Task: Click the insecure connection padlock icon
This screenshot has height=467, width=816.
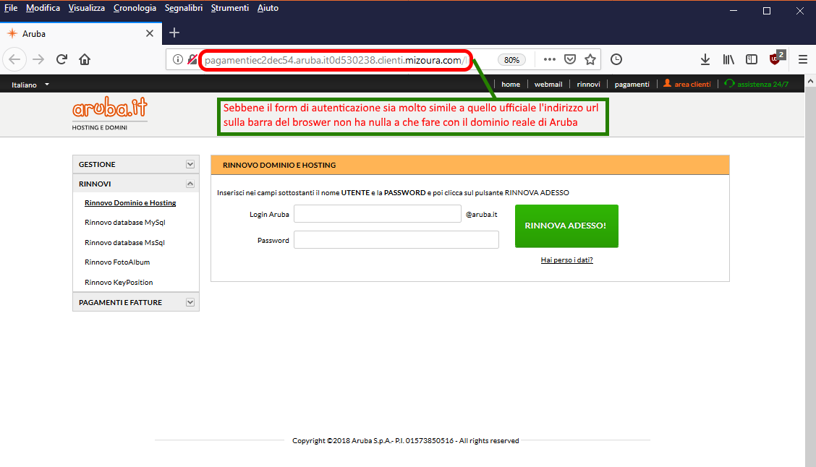Action: point(192,59)
